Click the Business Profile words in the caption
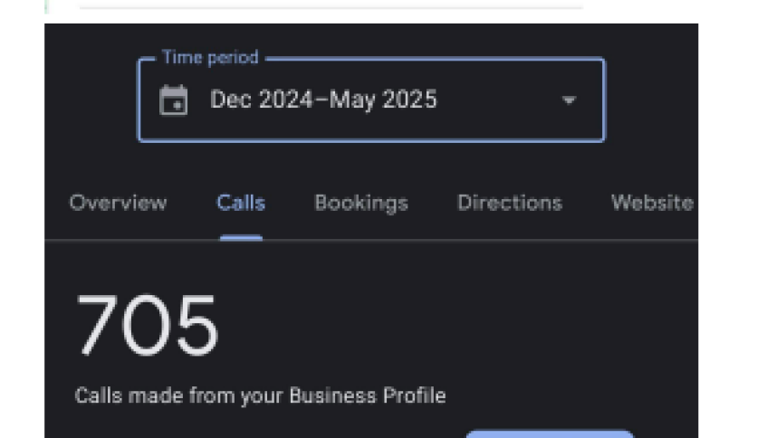757x438 pixels. [368, 395]
